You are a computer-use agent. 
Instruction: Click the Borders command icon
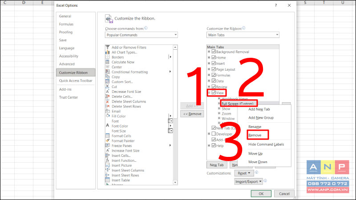108,57
